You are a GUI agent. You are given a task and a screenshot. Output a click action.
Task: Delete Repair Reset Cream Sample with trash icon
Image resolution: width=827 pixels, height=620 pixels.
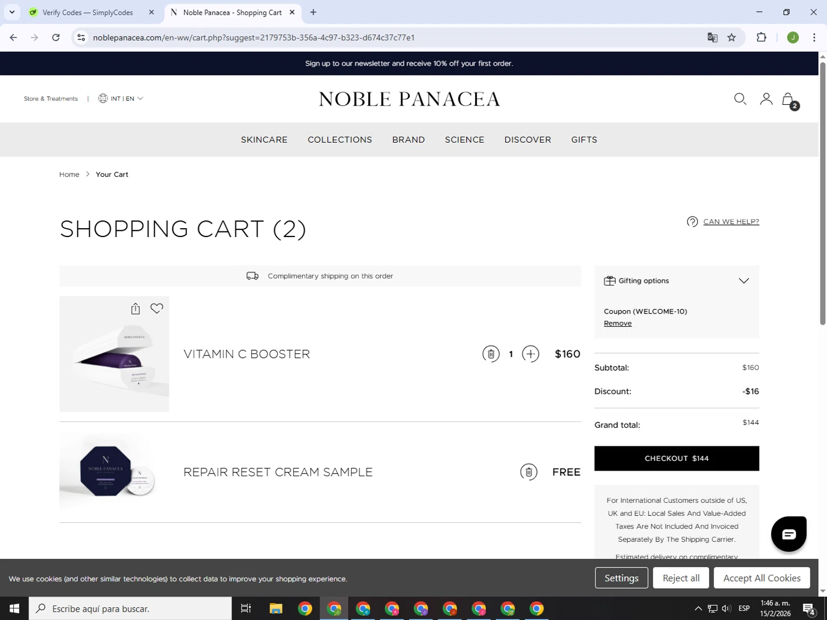pos(529,472)
